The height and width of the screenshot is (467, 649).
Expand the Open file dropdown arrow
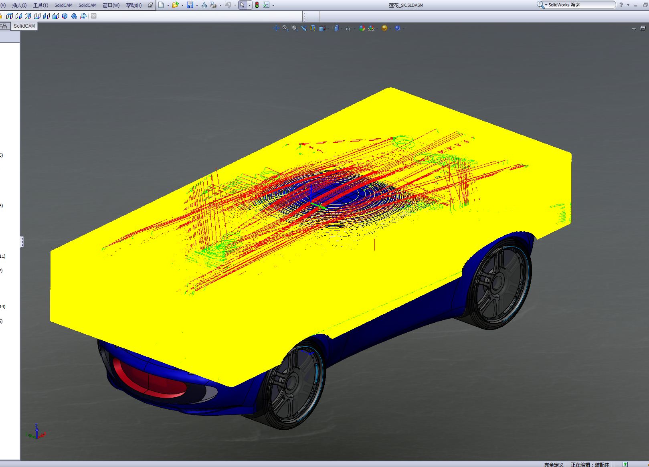(x=182, y=5)
